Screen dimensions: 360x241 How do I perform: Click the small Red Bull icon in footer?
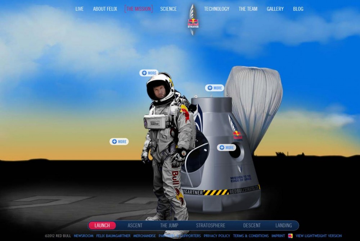(x=290, y=236)
